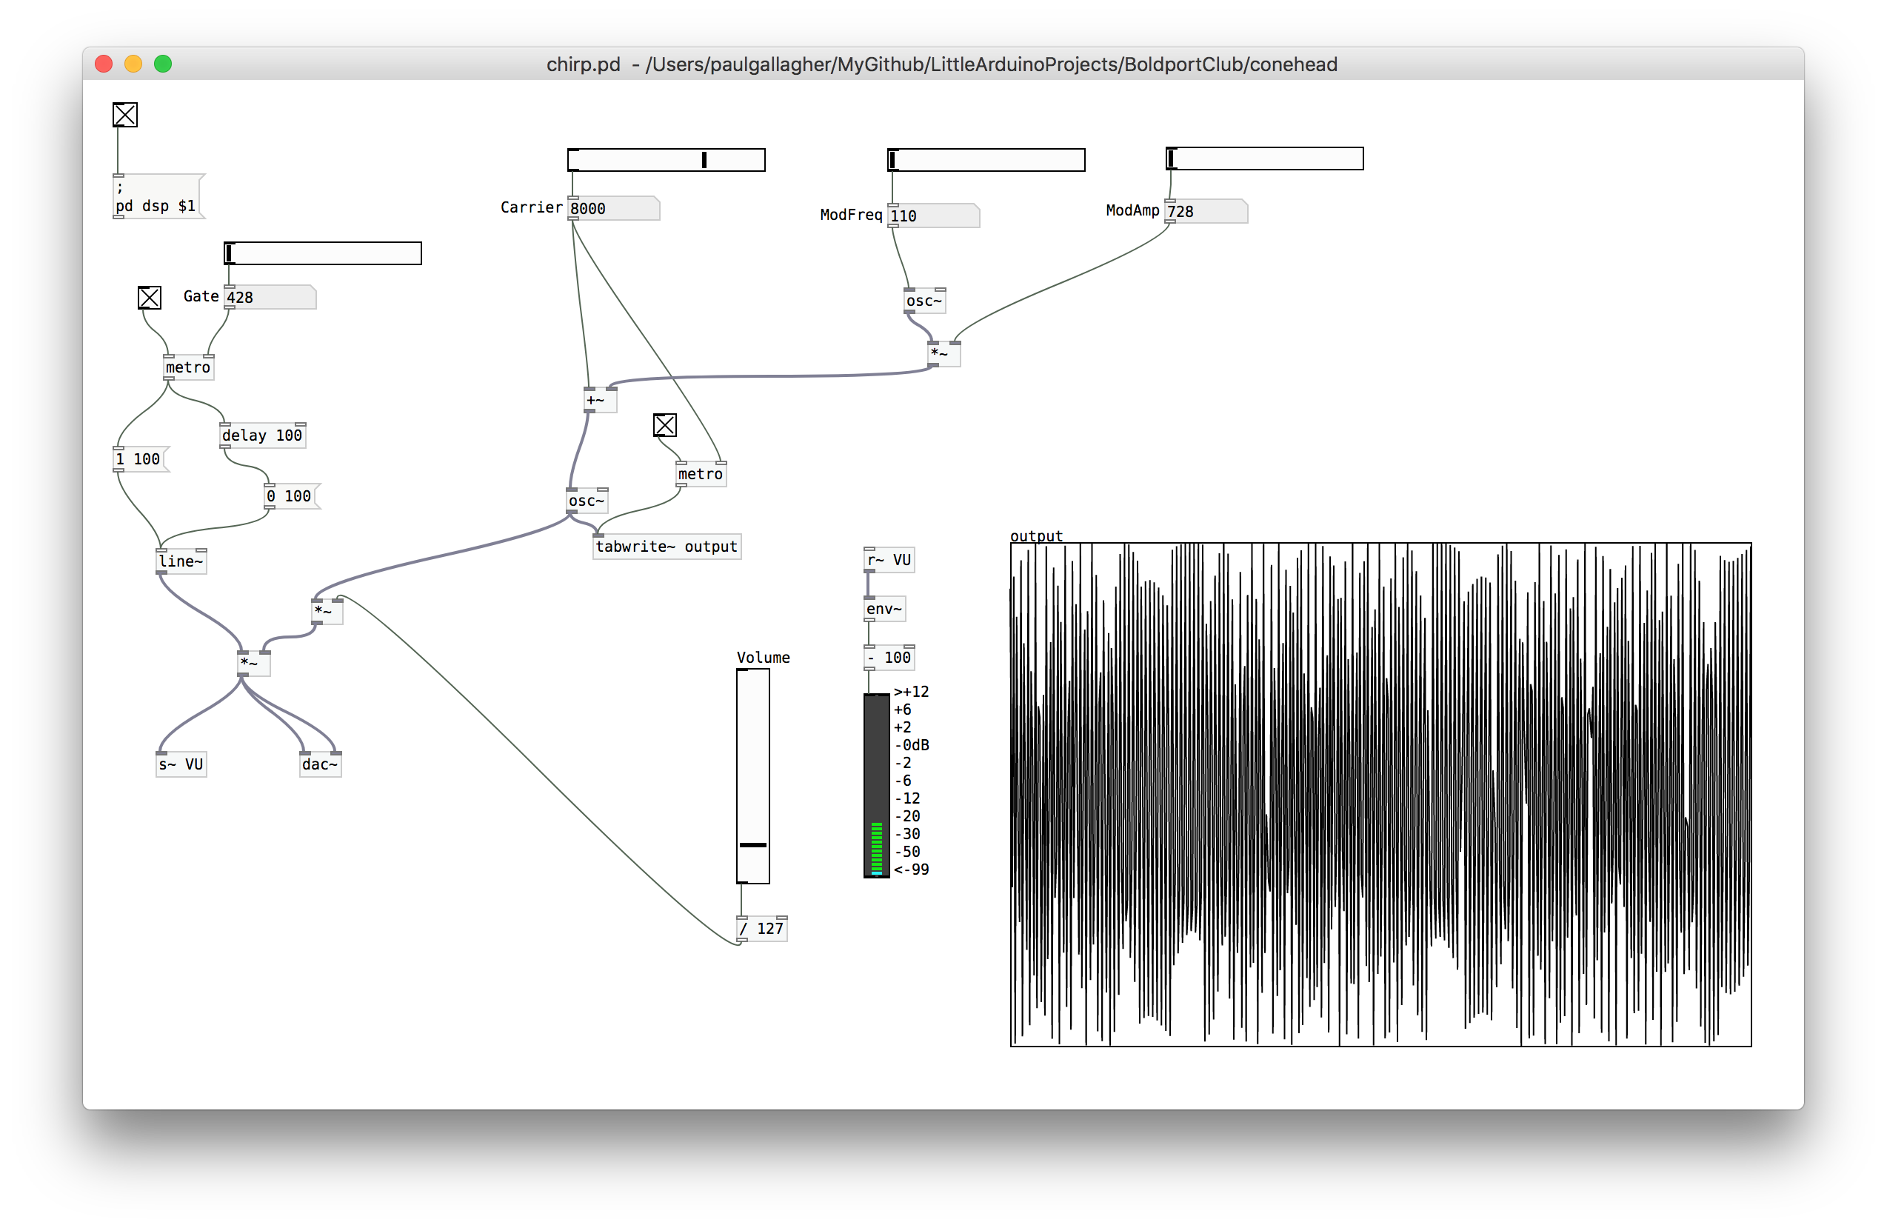Click the ModAmp horizontal slider
1887x1228 pixels.
pos(1264,158)
